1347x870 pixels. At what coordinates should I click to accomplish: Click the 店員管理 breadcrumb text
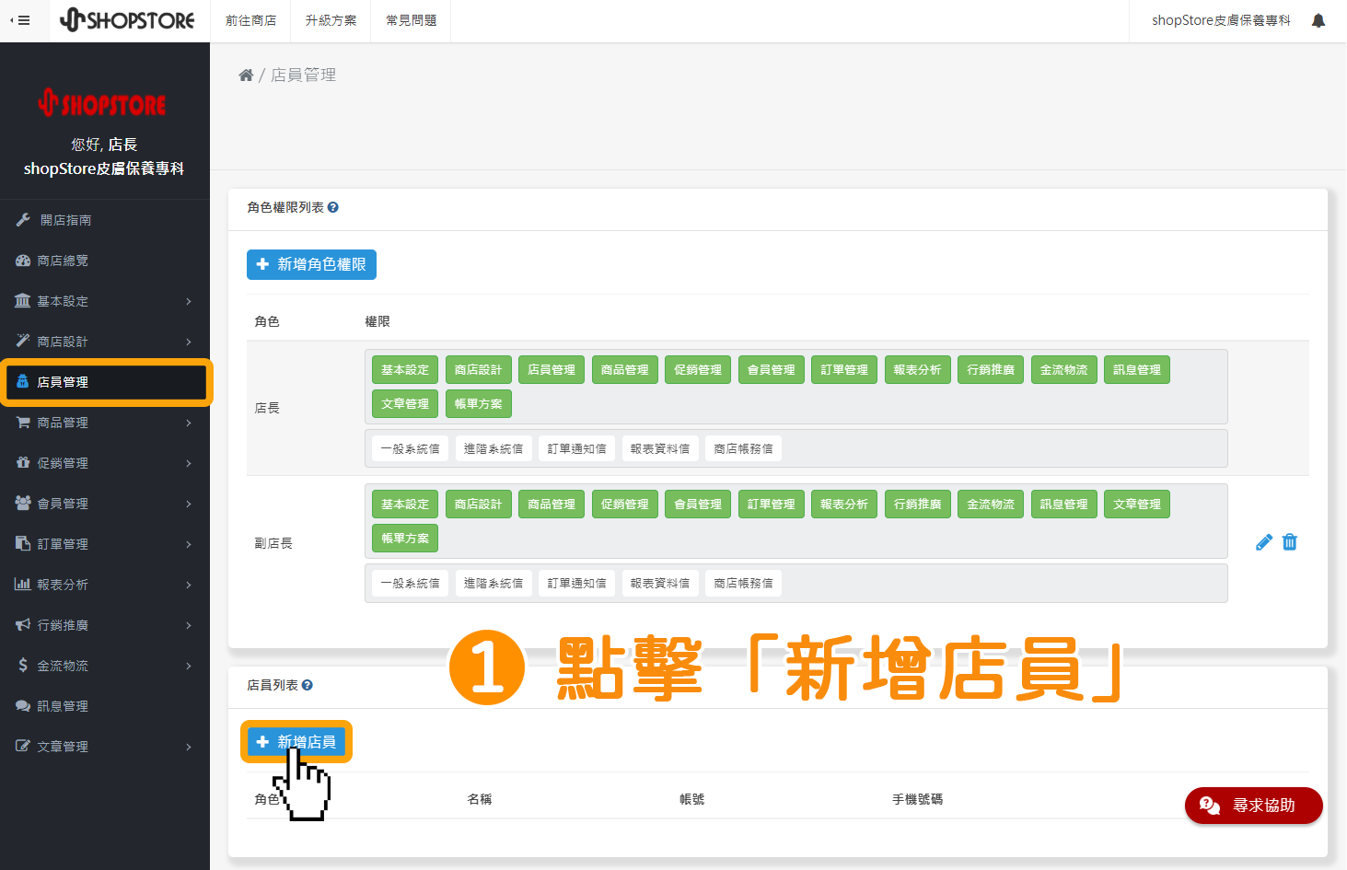tap(304, 75)
